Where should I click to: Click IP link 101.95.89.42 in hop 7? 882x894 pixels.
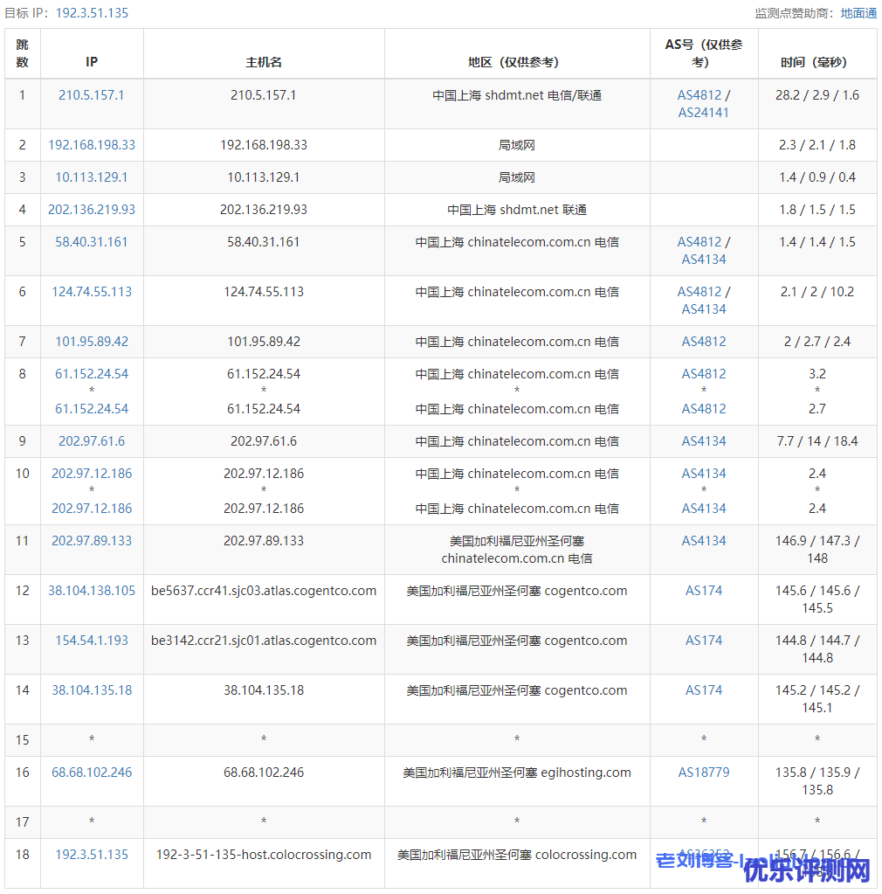click(92, 342)
